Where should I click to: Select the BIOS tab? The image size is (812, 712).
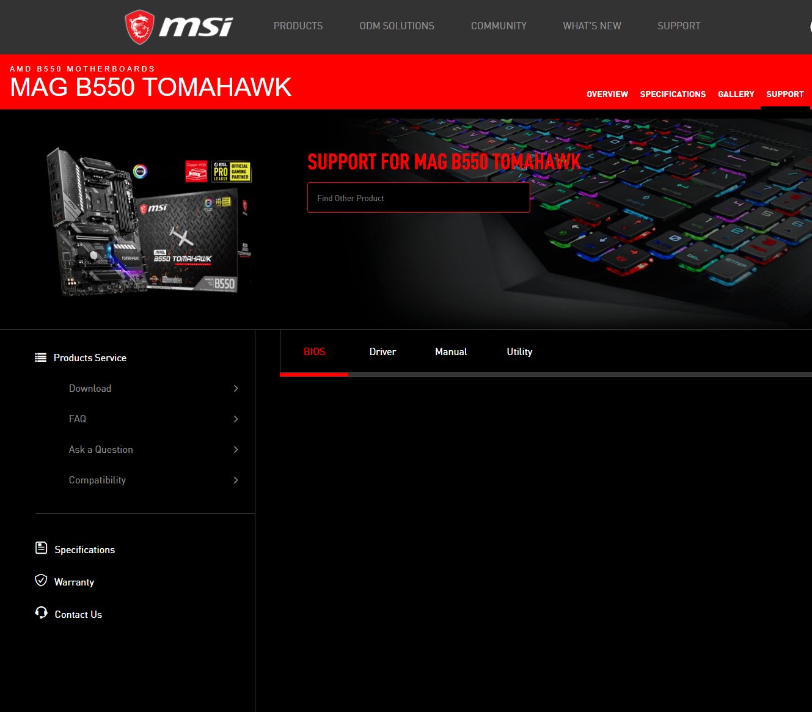pos(314,352)
